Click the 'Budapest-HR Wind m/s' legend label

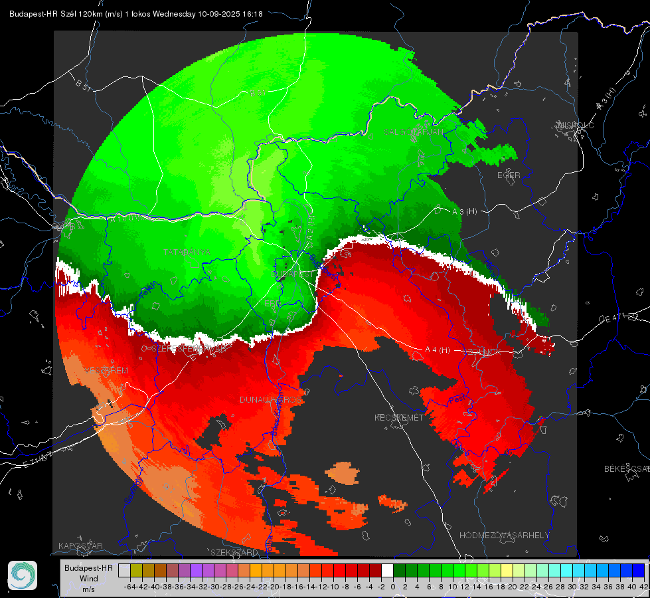click(x=89, y=579)
